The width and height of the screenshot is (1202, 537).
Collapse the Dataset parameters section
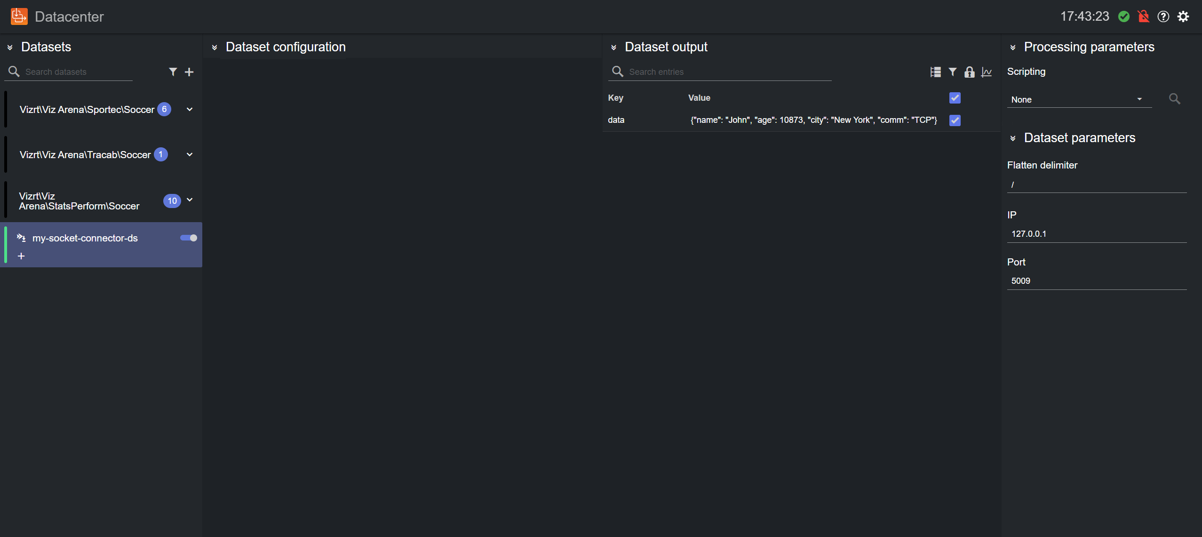coord(1013,138)
